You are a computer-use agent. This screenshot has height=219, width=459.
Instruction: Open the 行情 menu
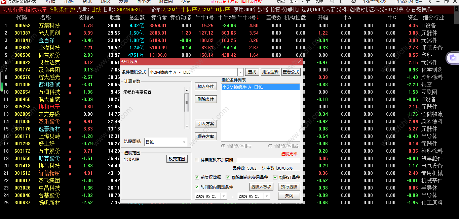coord(51,1)
